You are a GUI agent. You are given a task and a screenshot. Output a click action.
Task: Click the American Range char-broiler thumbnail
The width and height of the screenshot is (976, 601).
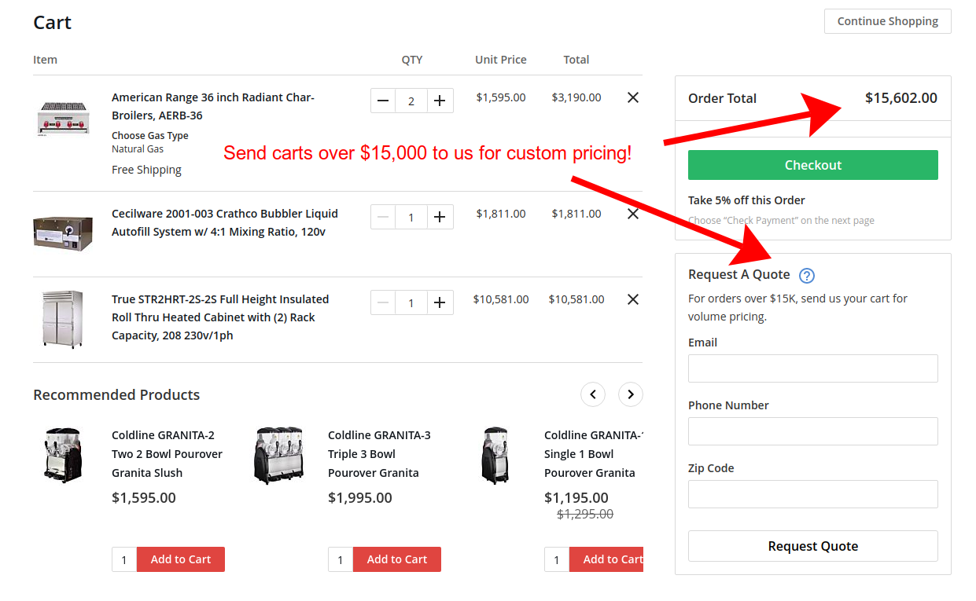63,119
